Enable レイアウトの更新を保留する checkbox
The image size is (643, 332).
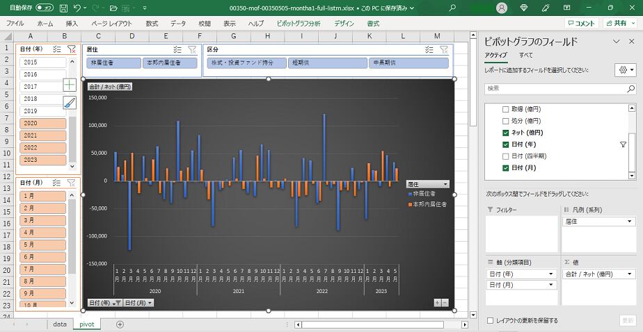coord(491,320)
